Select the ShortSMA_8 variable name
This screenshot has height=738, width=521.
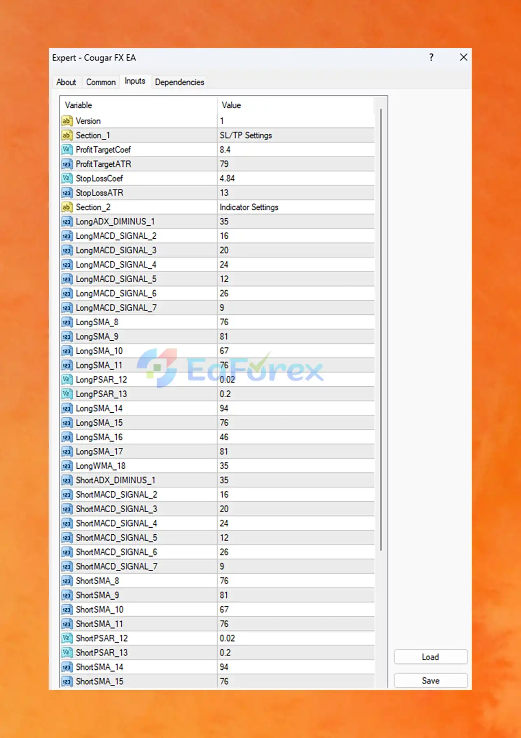pyautogui.click(x=97, y=581)
